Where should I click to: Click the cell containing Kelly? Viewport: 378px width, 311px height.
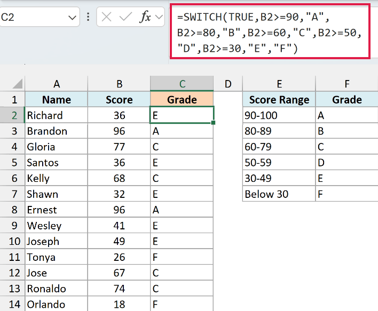(57, 178)
